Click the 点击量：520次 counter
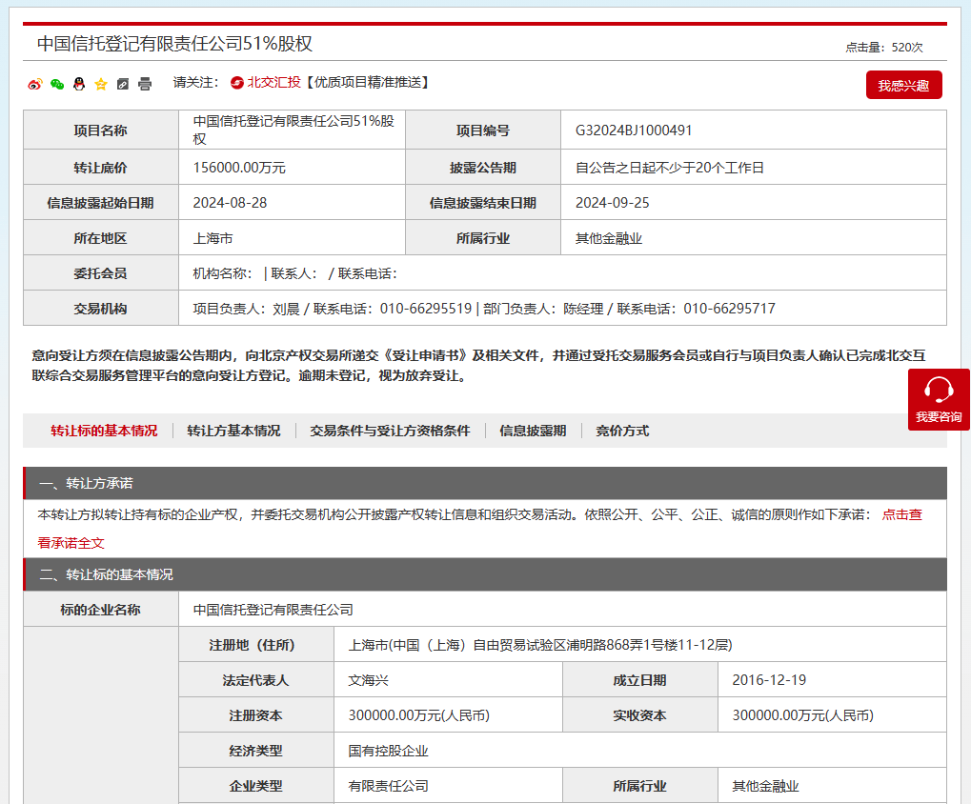Image resolution: width=971 pixels, height=804 pixels. point(884,47)
